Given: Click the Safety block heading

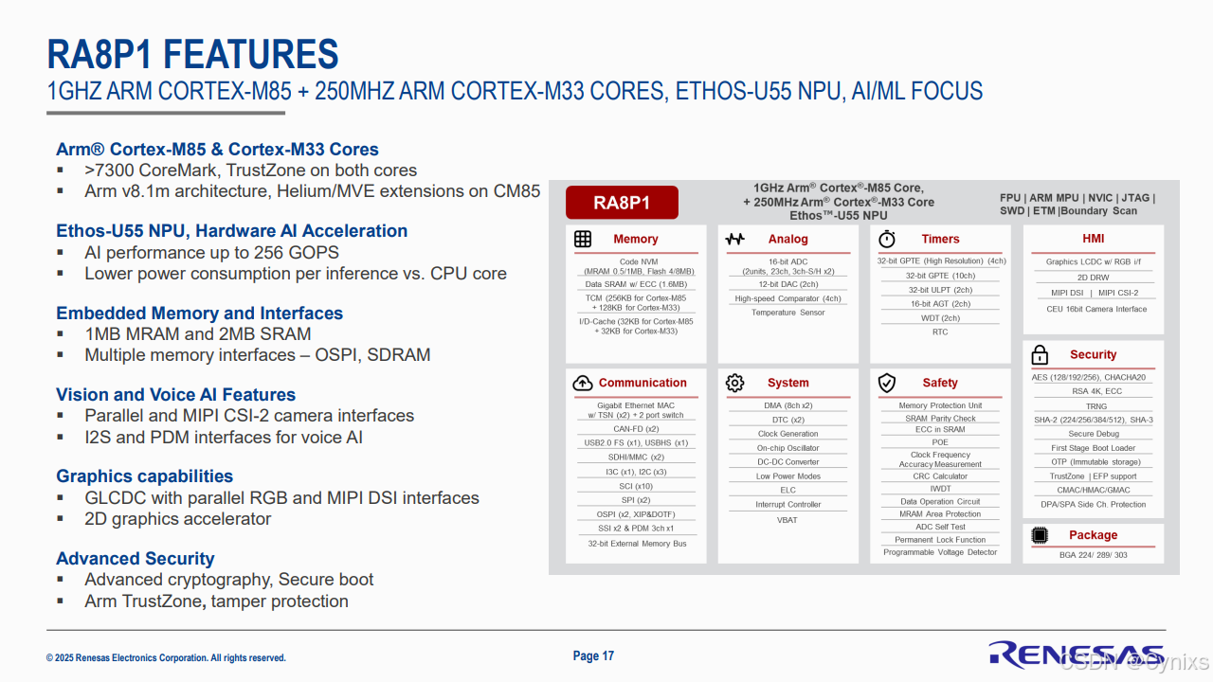Looking at the screenshot, I should [x=940, y=383].
